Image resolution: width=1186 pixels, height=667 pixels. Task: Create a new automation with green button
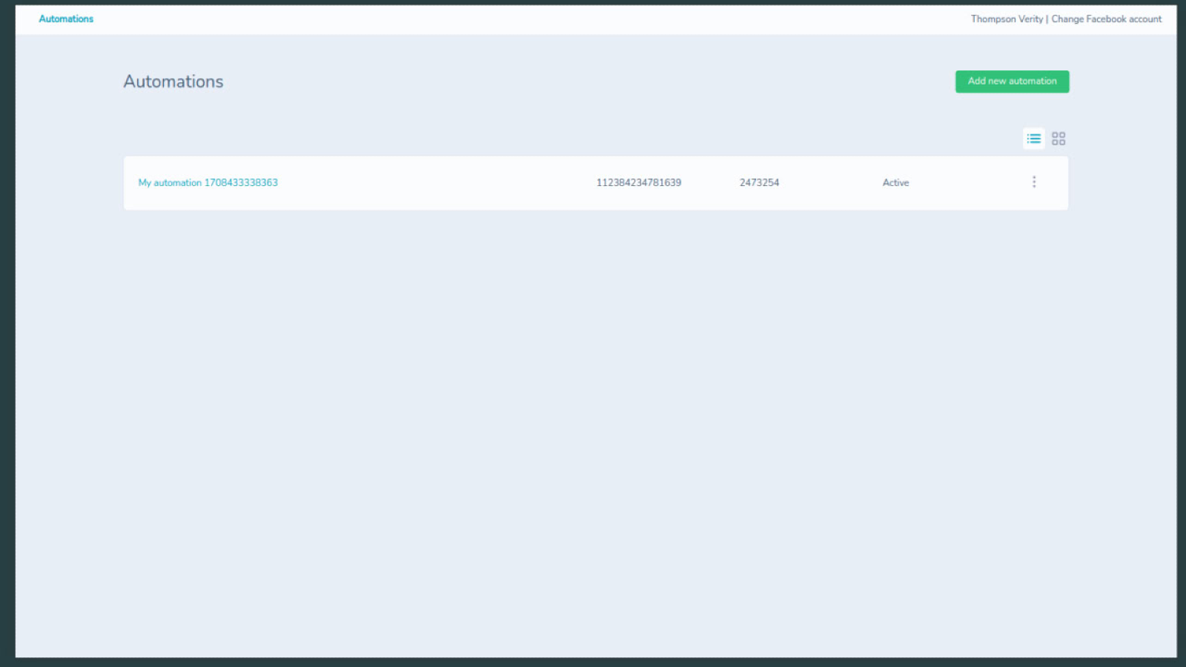tap(1012, 82)
